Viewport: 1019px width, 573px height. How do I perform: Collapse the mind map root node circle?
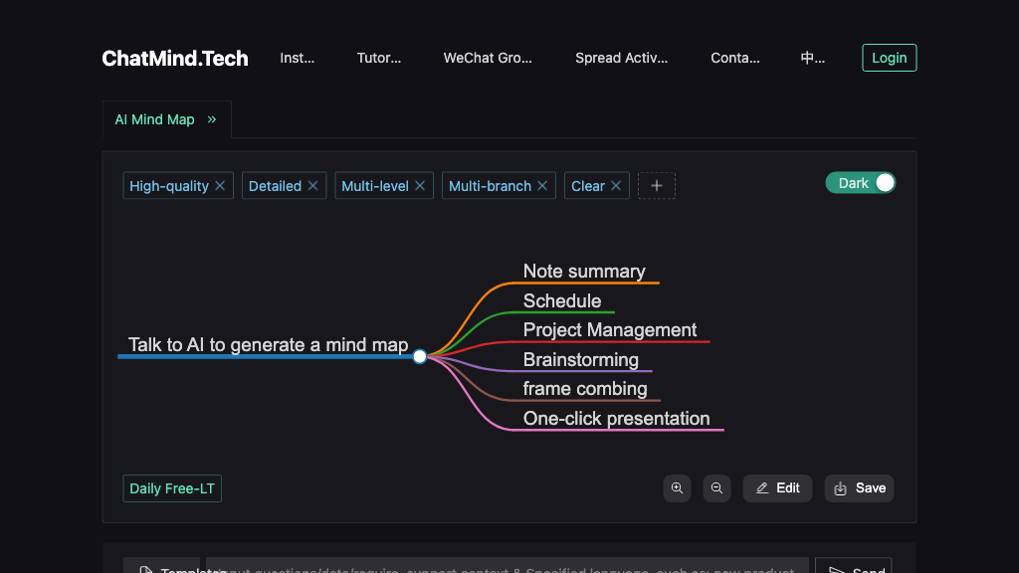pos(420,356)
